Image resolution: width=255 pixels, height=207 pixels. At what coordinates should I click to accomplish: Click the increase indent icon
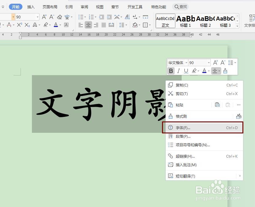(x=109, y=17)
